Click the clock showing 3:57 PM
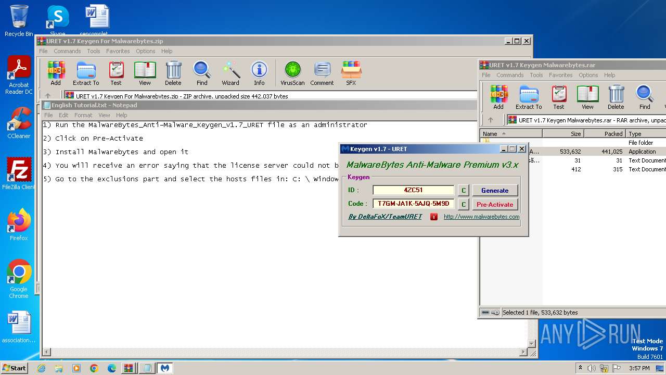Viewport: 666px width, 375px height. tap(639, 368)
